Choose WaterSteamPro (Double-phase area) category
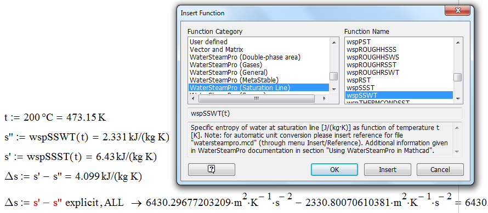 coord(258,57)
